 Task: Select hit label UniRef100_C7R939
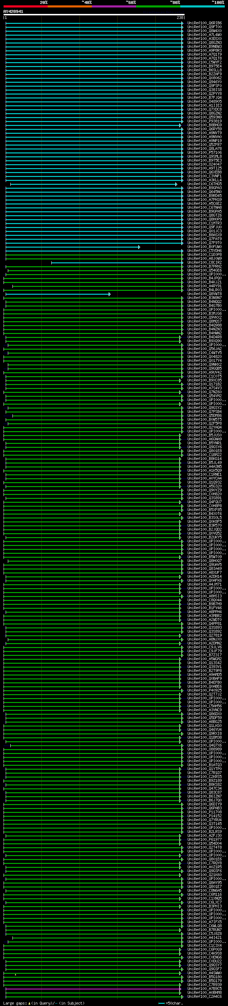tap(204, 985)
